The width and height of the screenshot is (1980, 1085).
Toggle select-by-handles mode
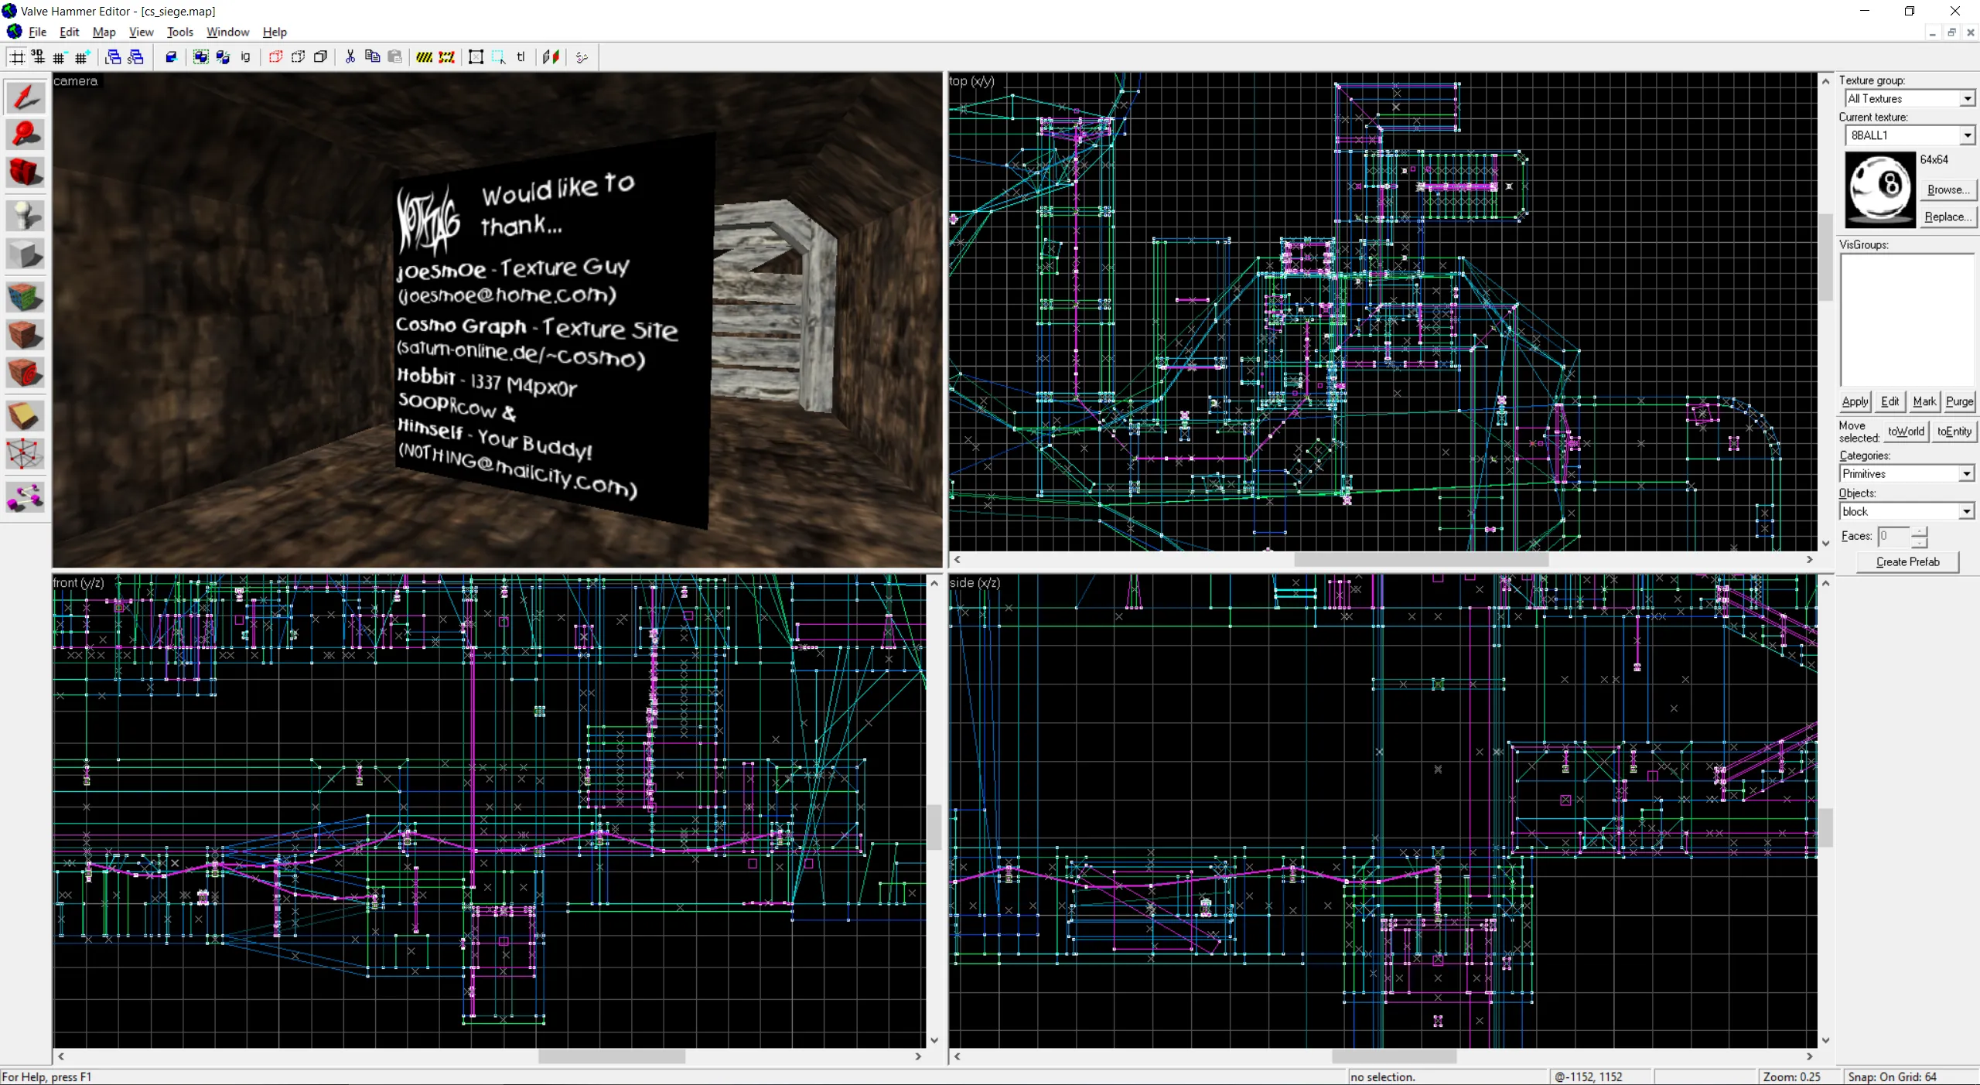coord(476,56)
